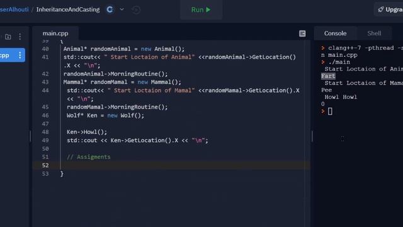Click the highlighted 'Fart' console output

point(328,76)
